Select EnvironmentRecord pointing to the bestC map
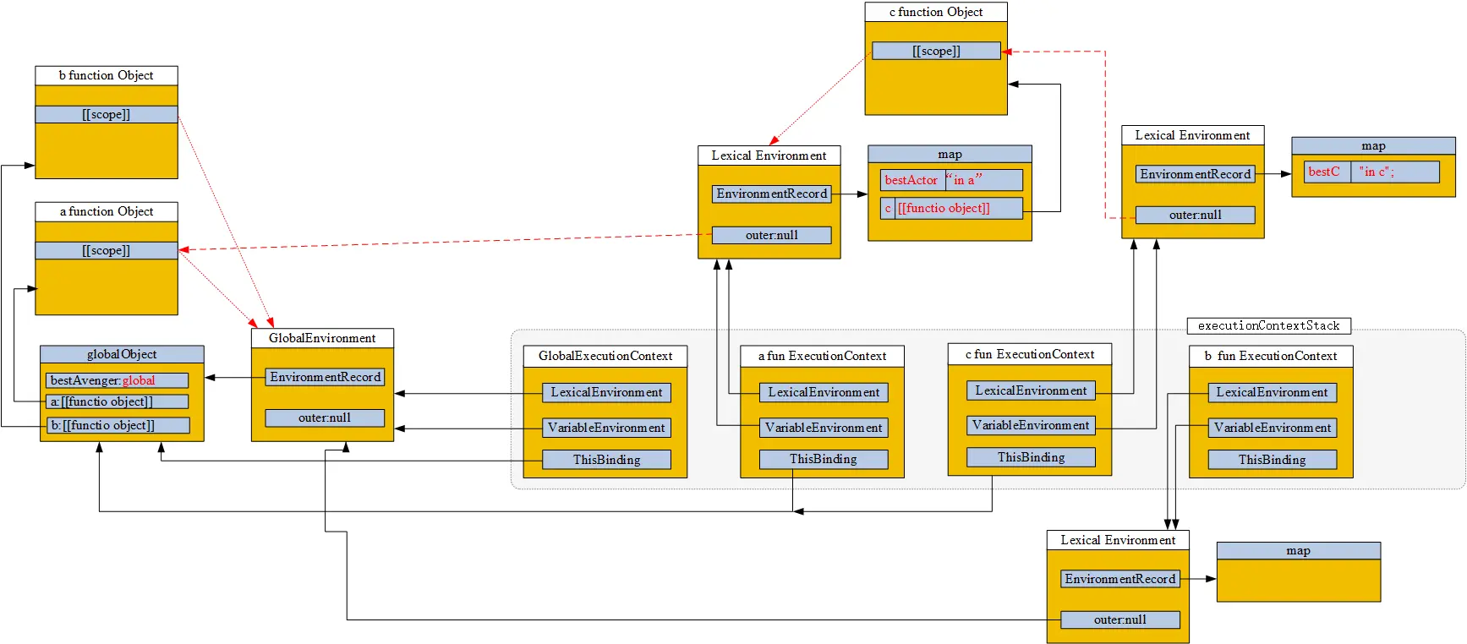Image resolution: width=1467 pixels, height=644 pixels. pos(1196,174)
